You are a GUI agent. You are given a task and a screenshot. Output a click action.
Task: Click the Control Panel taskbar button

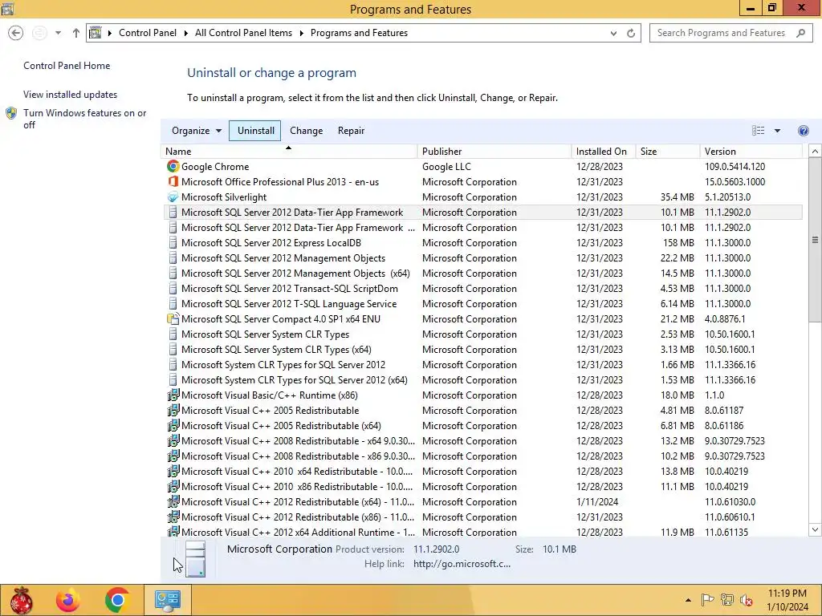pyautogui.click(x=168, y=600)
